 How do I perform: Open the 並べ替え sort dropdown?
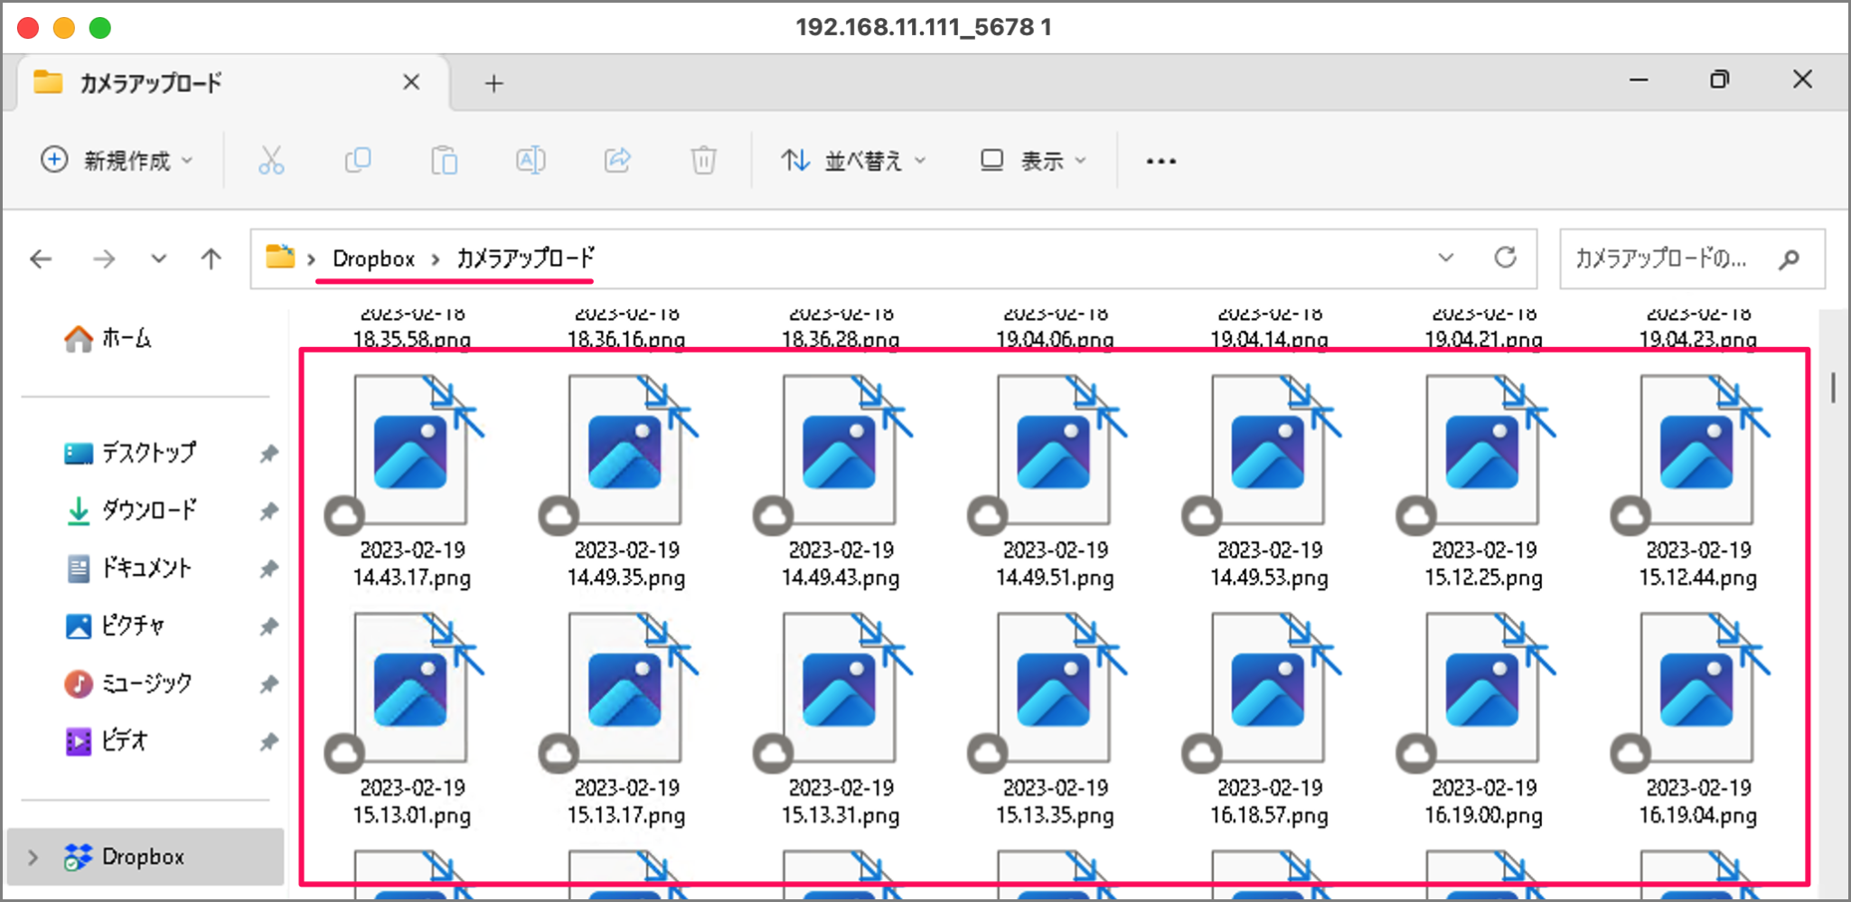point(853,160)
